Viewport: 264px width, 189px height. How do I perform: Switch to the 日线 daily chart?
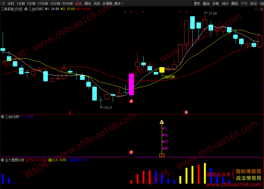78,4
